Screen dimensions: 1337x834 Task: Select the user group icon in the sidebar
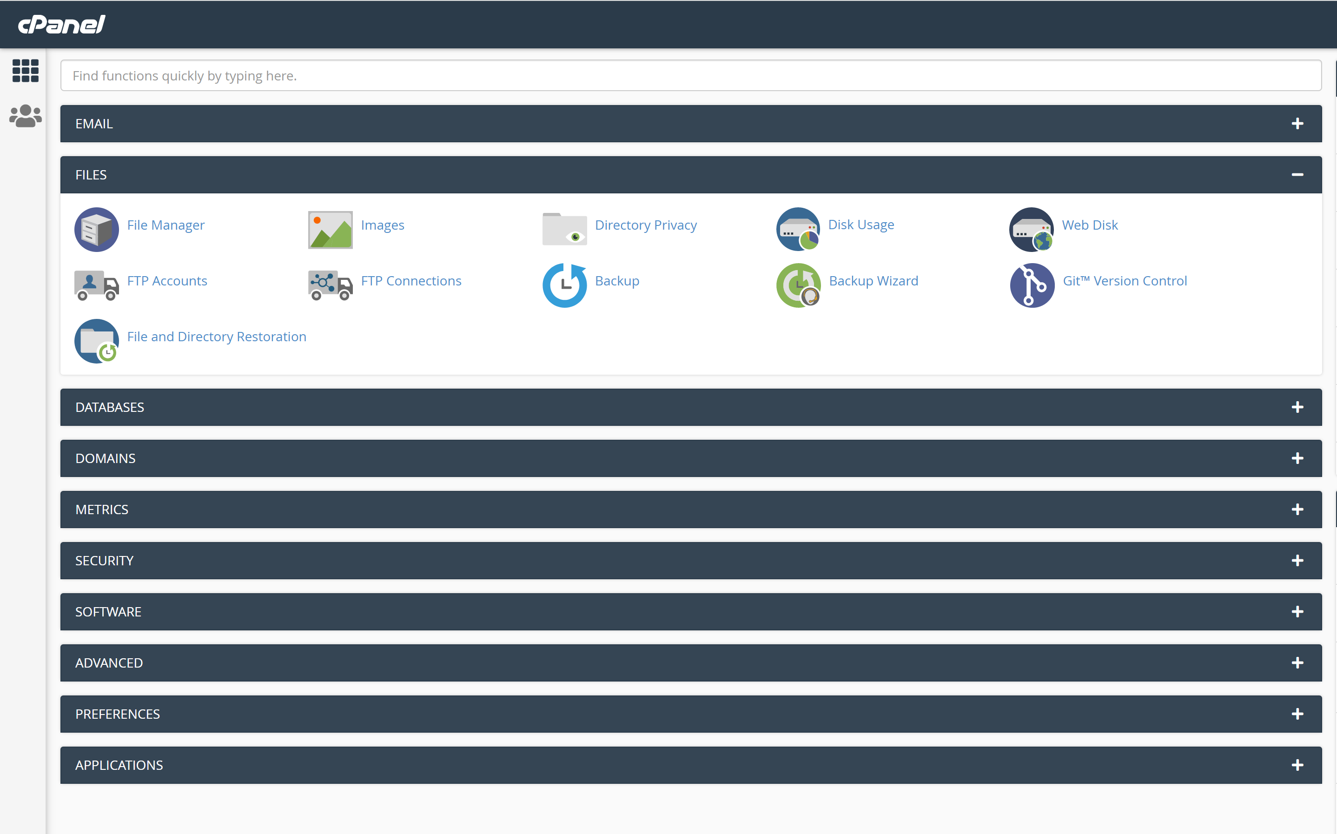tap(25, 115)
